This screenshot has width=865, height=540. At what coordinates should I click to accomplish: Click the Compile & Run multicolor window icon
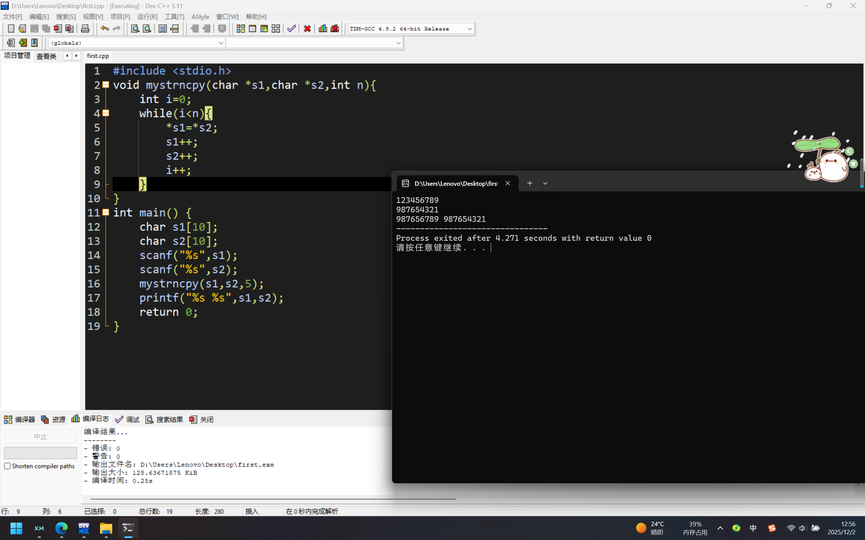pyautogui.click(x=264, y=29)
